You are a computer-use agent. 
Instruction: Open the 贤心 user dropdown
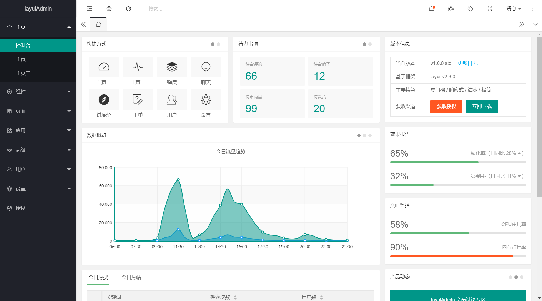(514, 9)
